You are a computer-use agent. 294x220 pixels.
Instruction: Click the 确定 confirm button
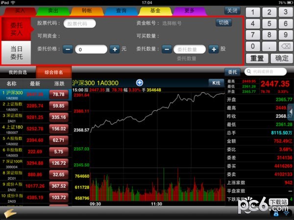coord(282,58)
